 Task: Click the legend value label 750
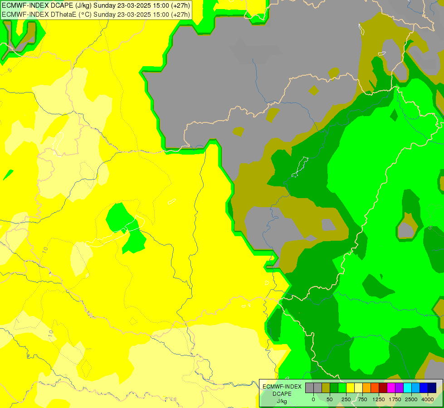coord(362,399)
